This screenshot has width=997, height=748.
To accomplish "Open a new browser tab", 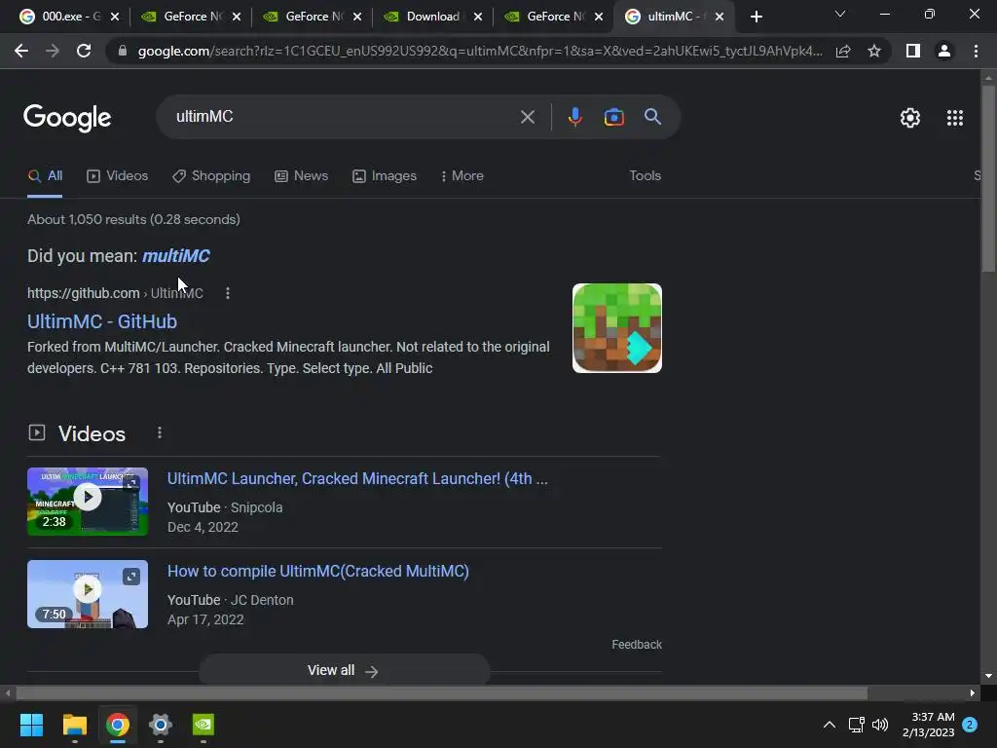I will pos(756,17).
